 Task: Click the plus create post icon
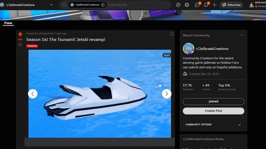pyautogui.click(x=214, y=5)
